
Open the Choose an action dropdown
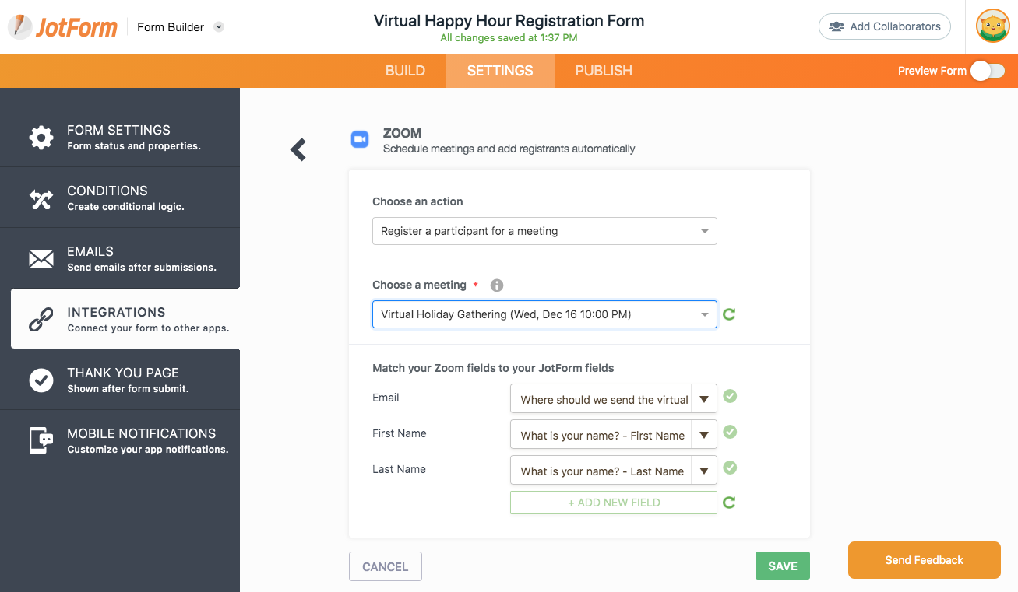[544, 231]
